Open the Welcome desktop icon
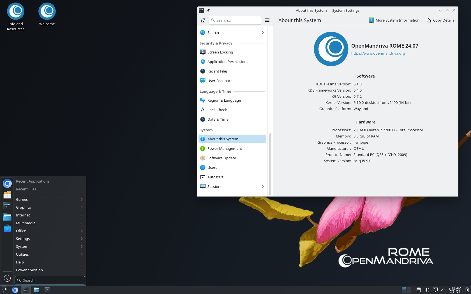Screen dimensions: 471x294 pos(47,15)
